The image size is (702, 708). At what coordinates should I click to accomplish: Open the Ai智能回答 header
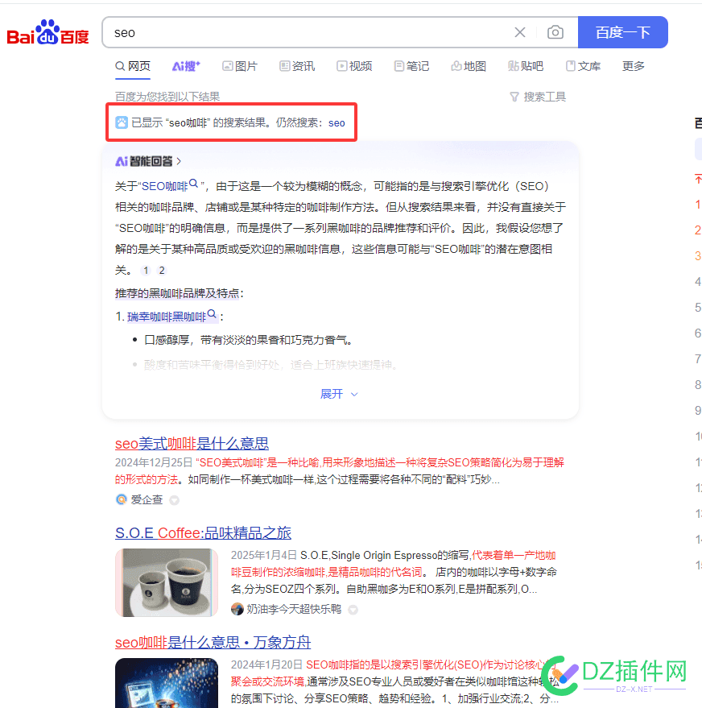coord(148,161)
